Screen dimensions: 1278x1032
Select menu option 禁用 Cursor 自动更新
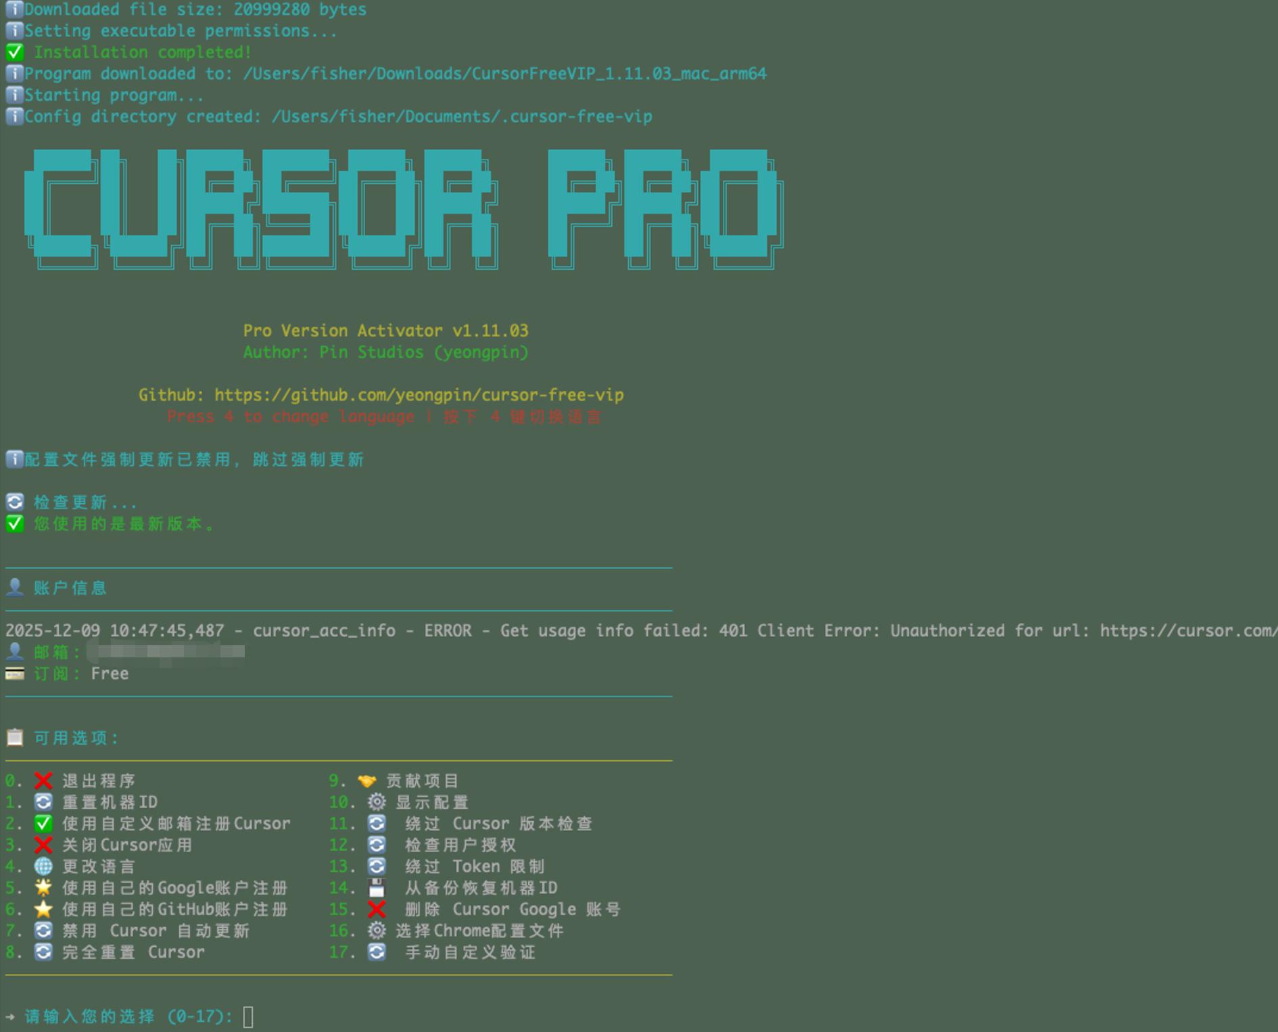156,931
